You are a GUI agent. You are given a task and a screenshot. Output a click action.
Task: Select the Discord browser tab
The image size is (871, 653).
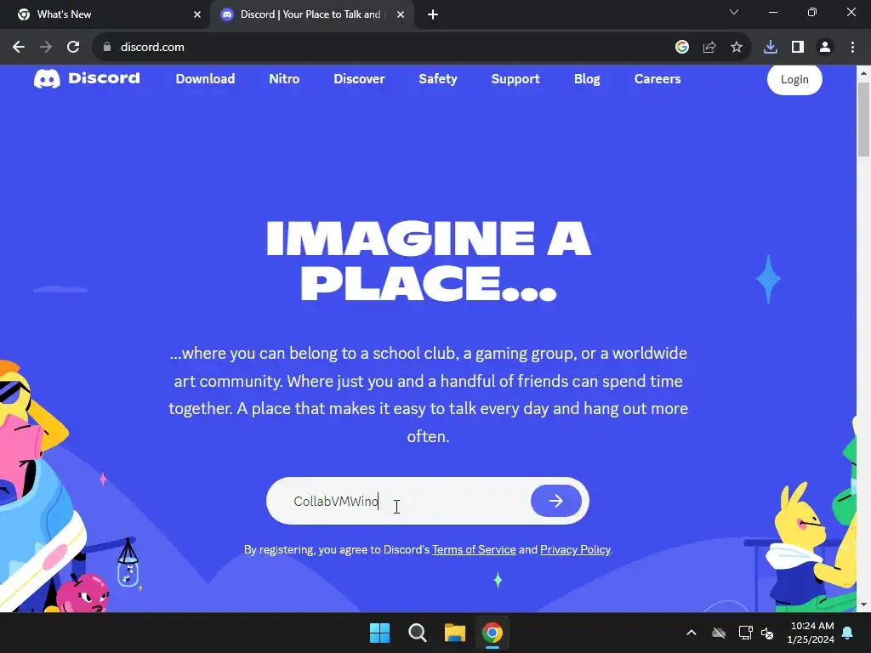[x=311, y=14]
